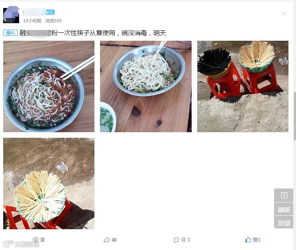Open the two red stools chopsticks photo
This screenshot has width=296, height=250.
coord(243,87)
